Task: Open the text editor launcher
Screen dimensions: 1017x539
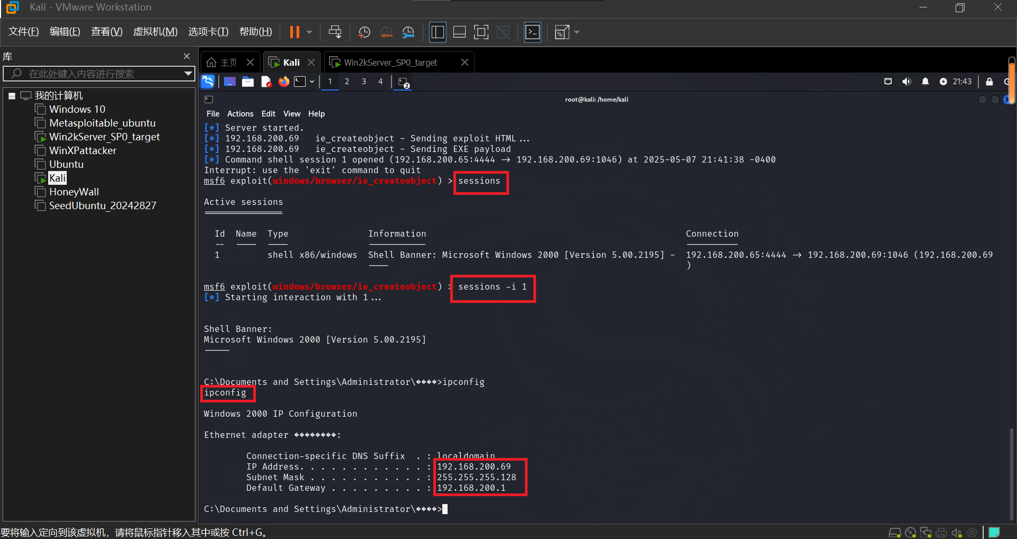Action: tap(266, 82)
